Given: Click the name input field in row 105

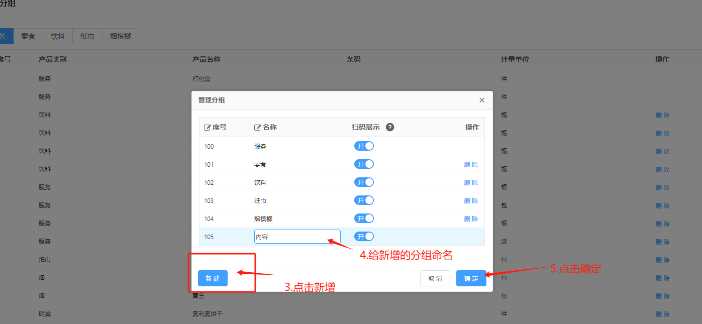Looking at the screenshot, I should (297, 237).
